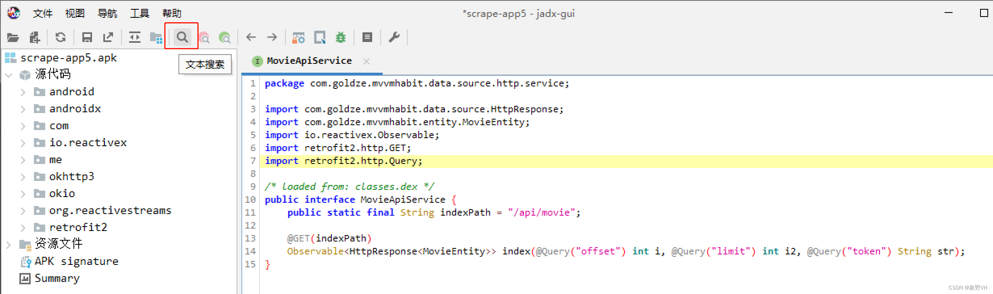Toggle the deobfuscation lock-gear icon
Screen dimensions: 993x294
(x=299, y=38)
